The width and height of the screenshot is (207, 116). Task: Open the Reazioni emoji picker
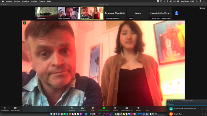(138, 109)
